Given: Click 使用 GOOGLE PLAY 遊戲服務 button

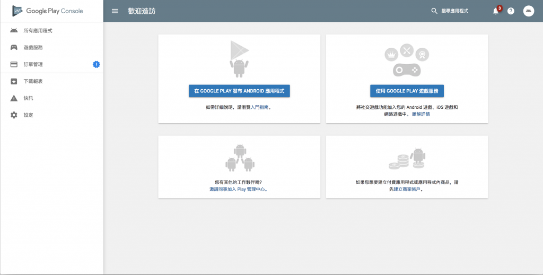Looking at the screenshot, I should pyautogui.click(x=407, y=91).
